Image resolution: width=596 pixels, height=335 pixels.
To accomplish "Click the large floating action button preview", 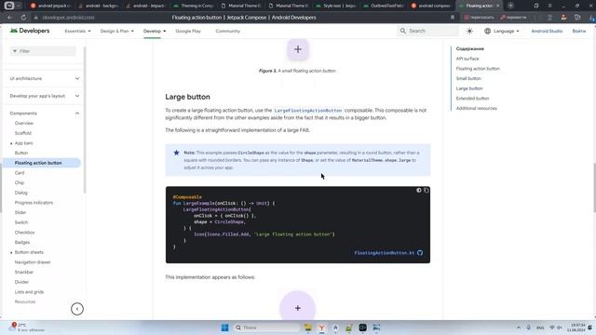I will pyautogui.click(x=298, y=307).
